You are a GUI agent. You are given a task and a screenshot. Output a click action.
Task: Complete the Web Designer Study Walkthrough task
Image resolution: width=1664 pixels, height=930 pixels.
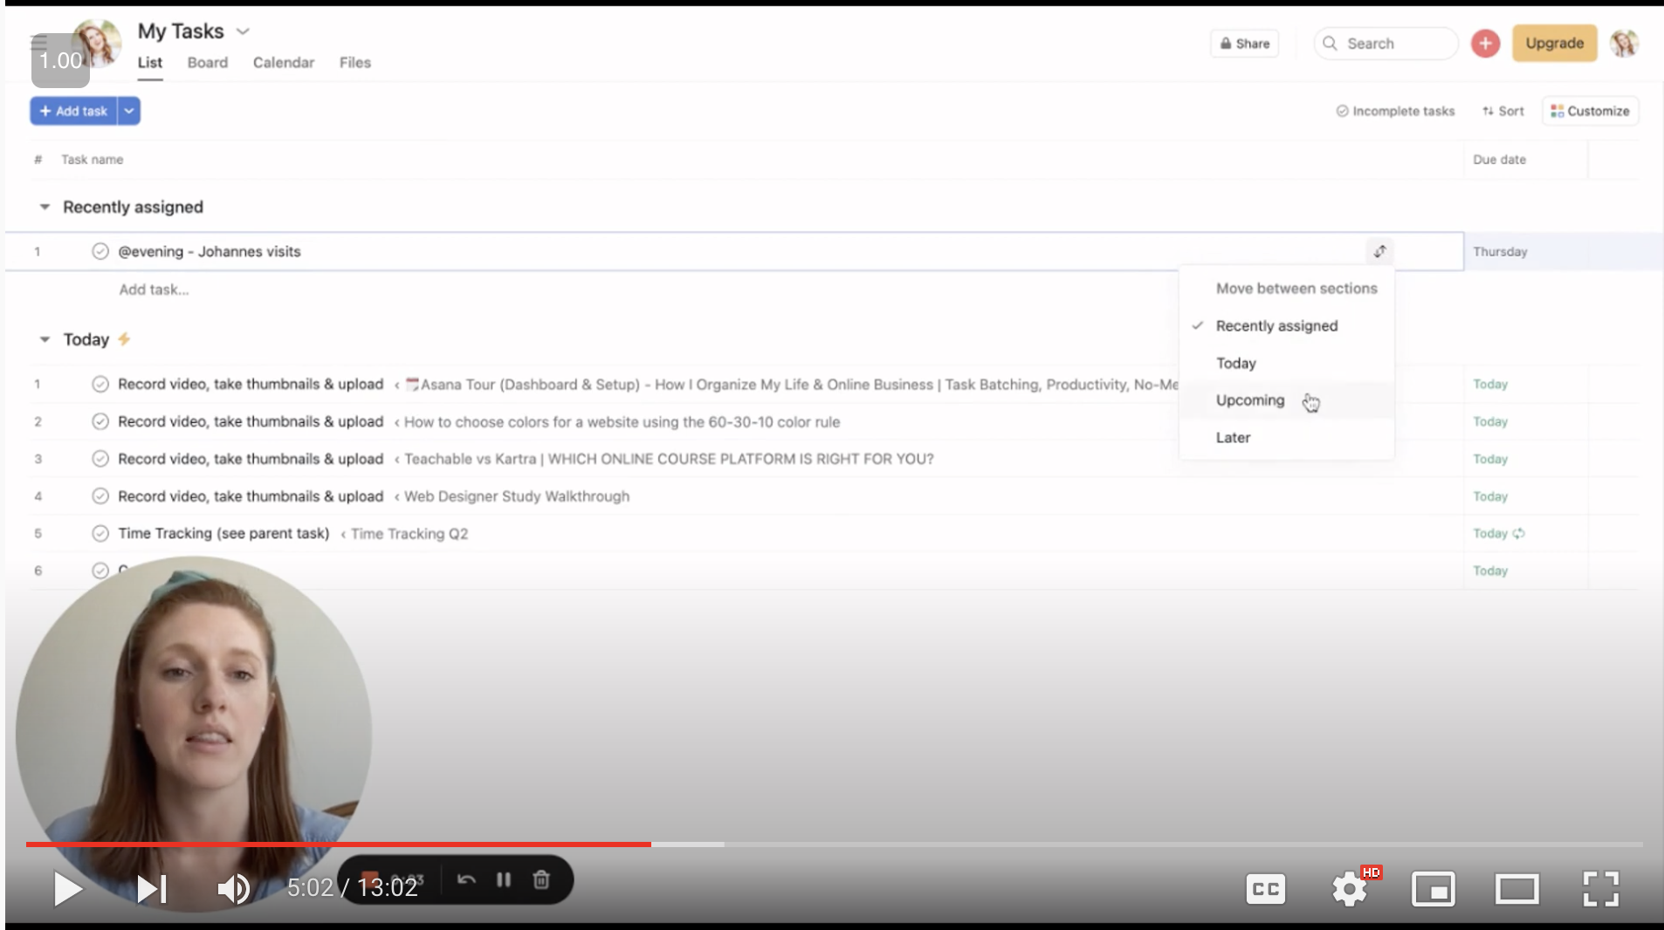(x=100, y=496)
